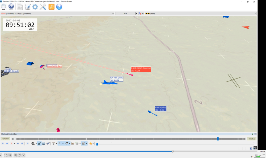266x158 pixels.
Task: Open the wrench and screwdriver tools icon
Action: point(43,7)
